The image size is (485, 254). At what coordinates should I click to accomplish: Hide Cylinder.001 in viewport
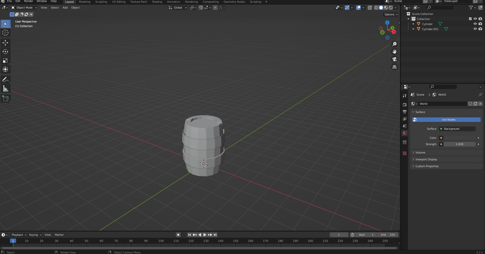tap(475, 29)
